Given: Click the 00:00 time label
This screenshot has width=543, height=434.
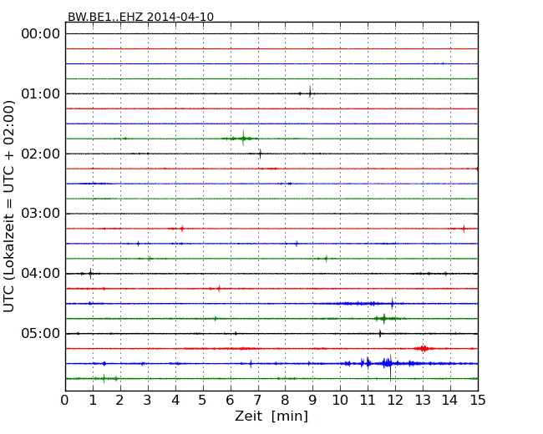Looking at the screenshot, I should coord(41,34).
